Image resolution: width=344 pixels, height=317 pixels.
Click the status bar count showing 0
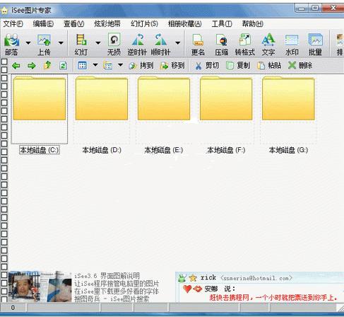pos(13,308)
